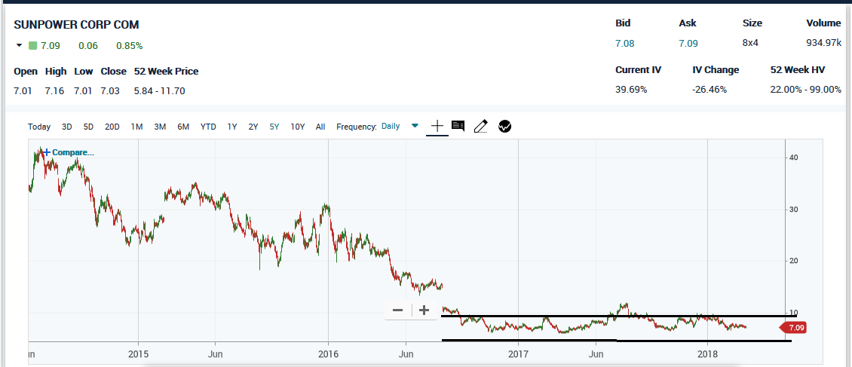Select the 2Y time range
The image size is (852, 367).
(x=253, y=127)
